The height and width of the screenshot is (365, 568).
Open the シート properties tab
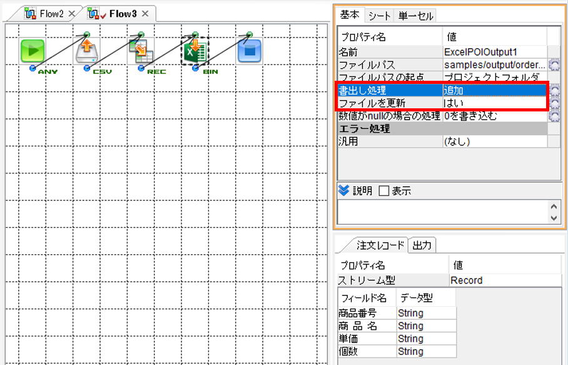coord(379,16)
